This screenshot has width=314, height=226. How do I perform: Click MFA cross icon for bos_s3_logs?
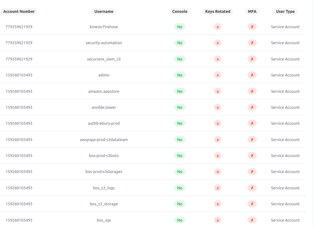point(252,188)
